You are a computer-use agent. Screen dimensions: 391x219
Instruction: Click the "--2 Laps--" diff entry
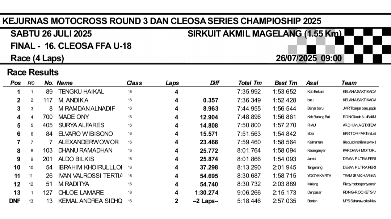206,201
